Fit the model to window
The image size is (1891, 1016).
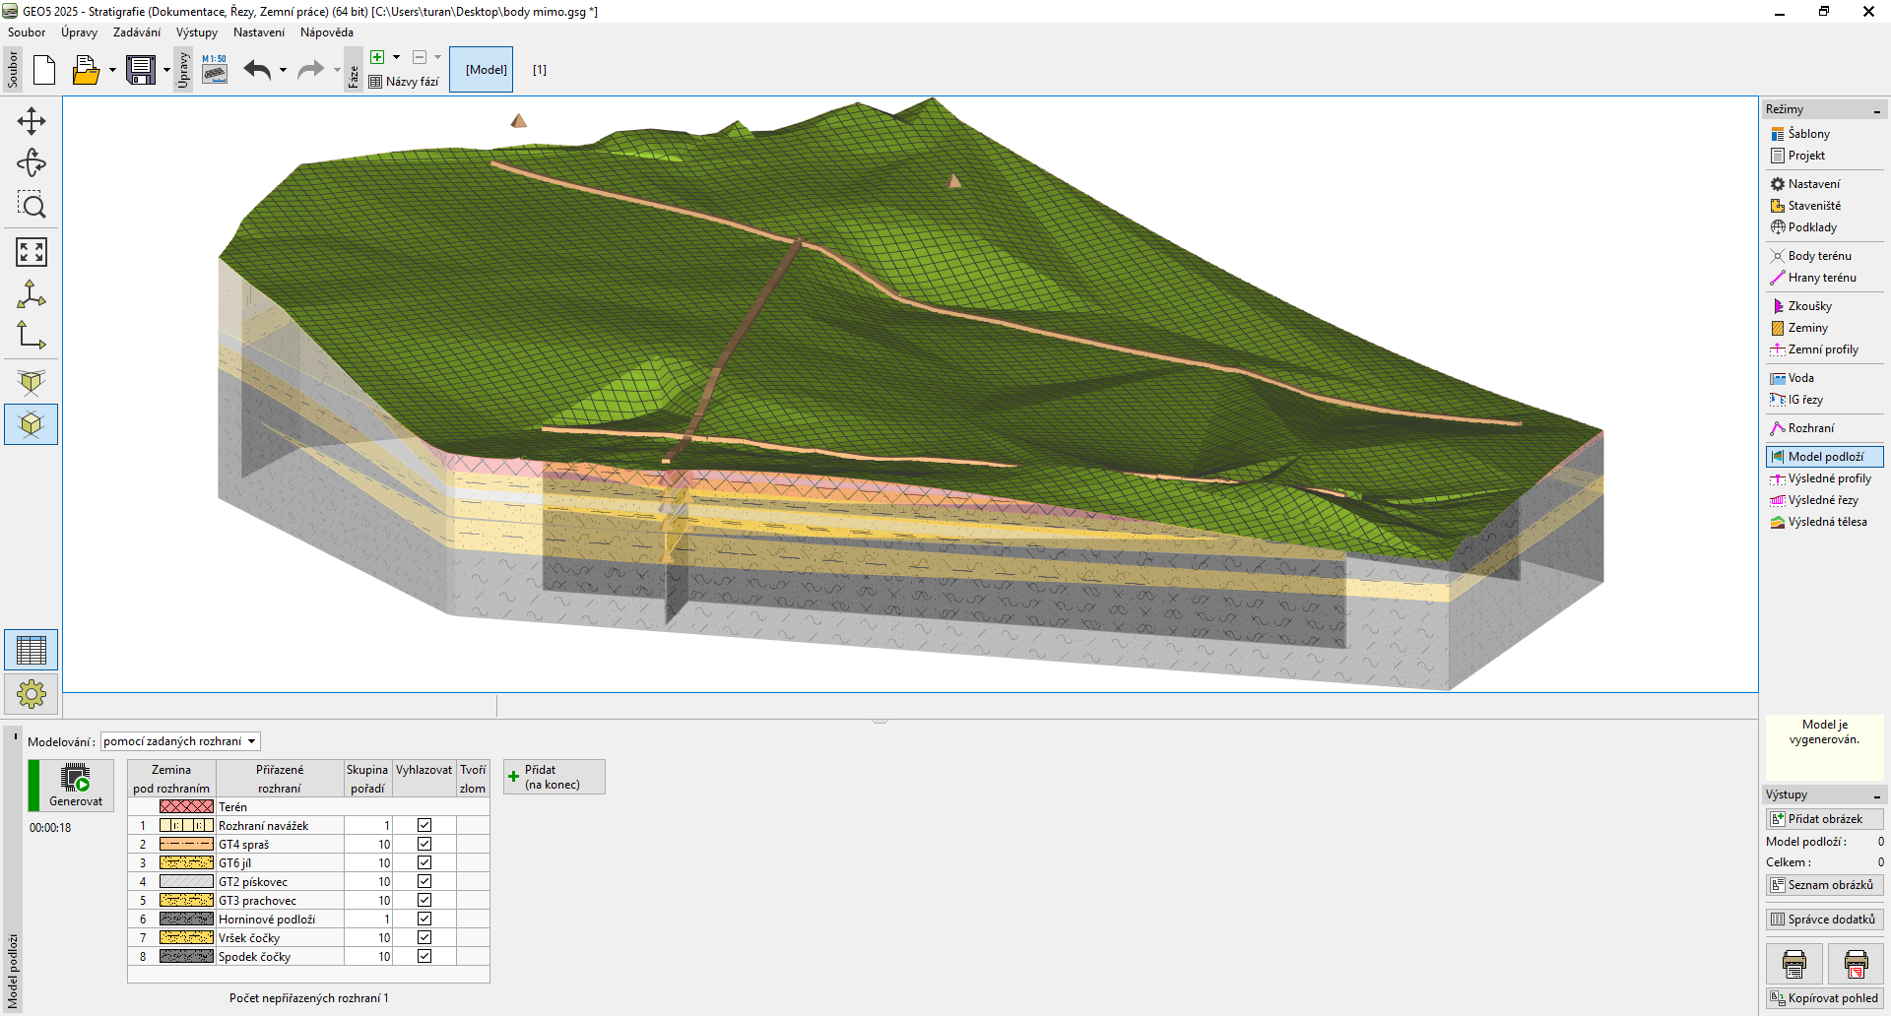tap(32, 252)
